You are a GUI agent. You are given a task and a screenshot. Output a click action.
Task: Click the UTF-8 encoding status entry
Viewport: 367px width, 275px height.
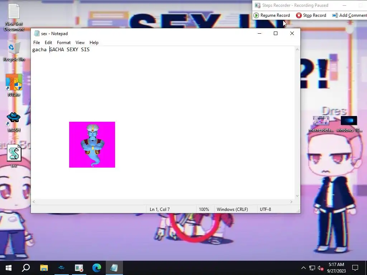(x=266, y=209)
